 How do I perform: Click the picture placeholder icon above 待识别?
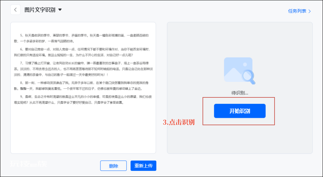238,70
